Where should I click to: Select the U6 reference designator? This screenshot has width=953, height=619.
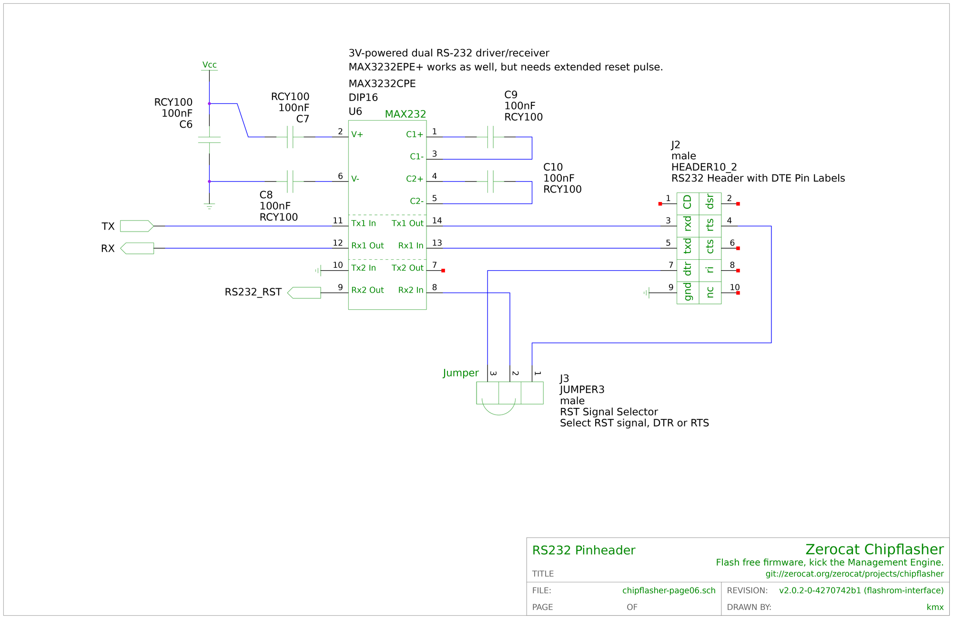coord(355,112)
